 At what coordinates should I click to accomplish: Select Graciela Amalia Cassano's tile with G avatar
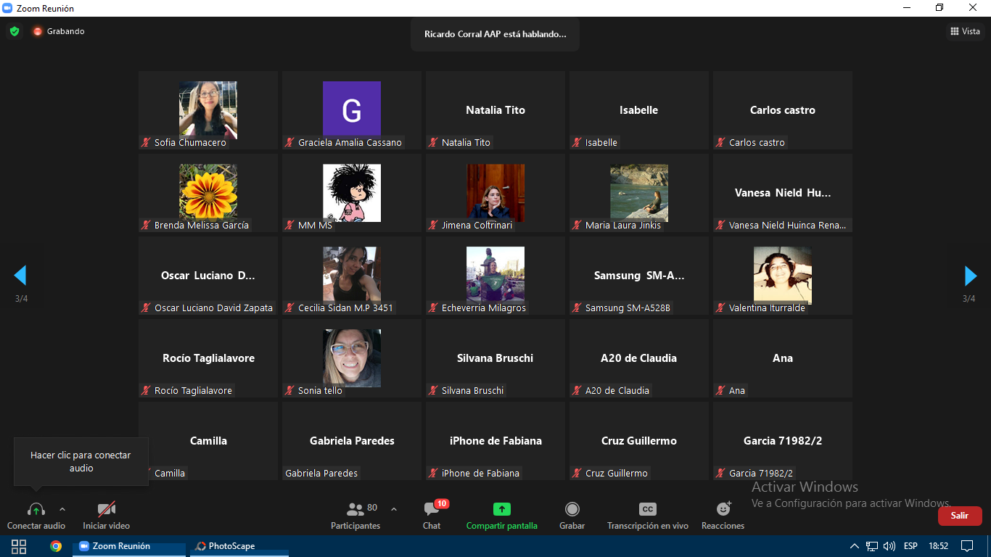(352, 110)
